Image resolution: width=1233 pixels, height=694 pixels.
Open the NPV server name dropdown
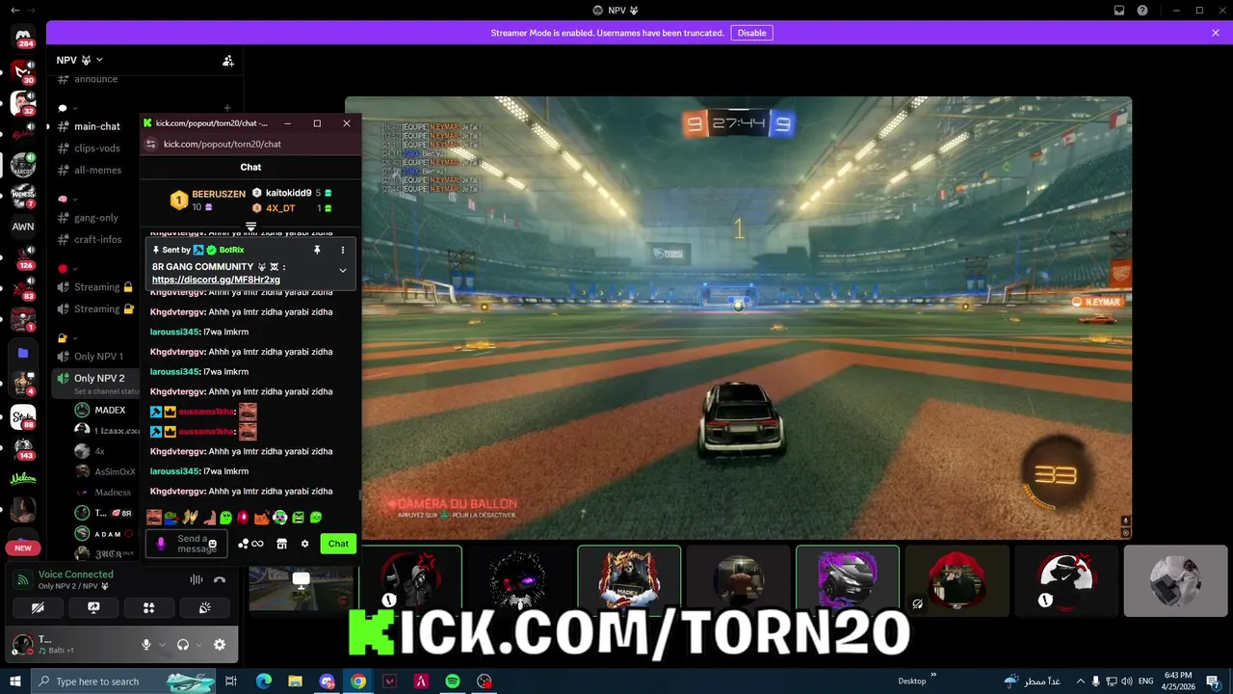[x=80, y=60]
